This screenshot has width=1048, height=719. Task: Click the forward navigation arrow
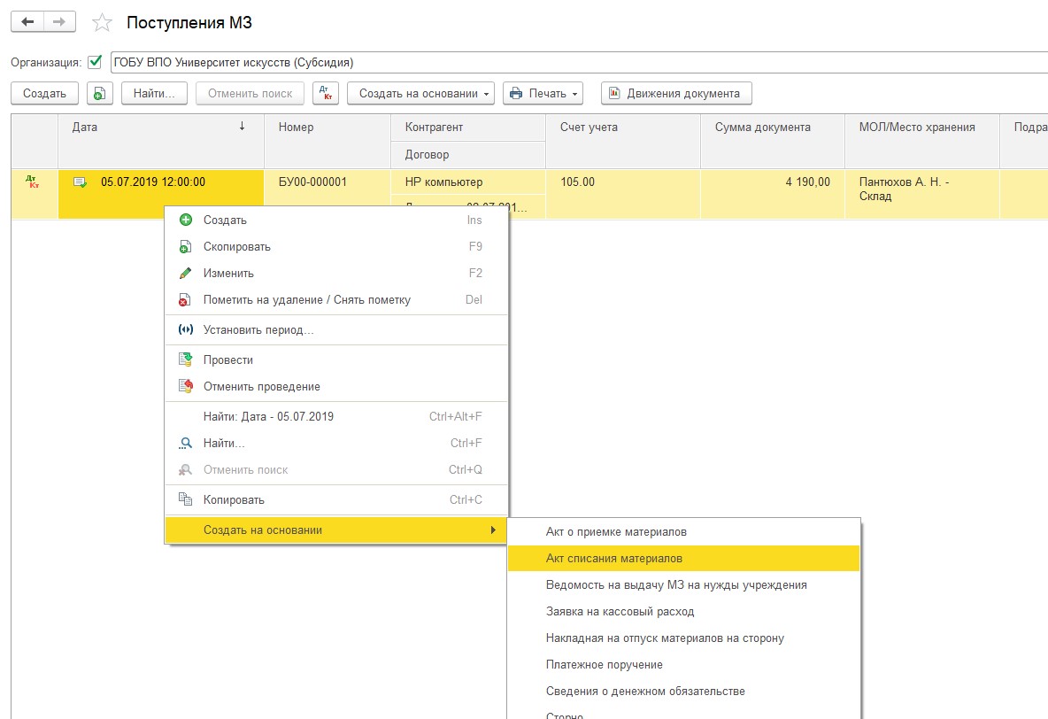pos(59,22)
